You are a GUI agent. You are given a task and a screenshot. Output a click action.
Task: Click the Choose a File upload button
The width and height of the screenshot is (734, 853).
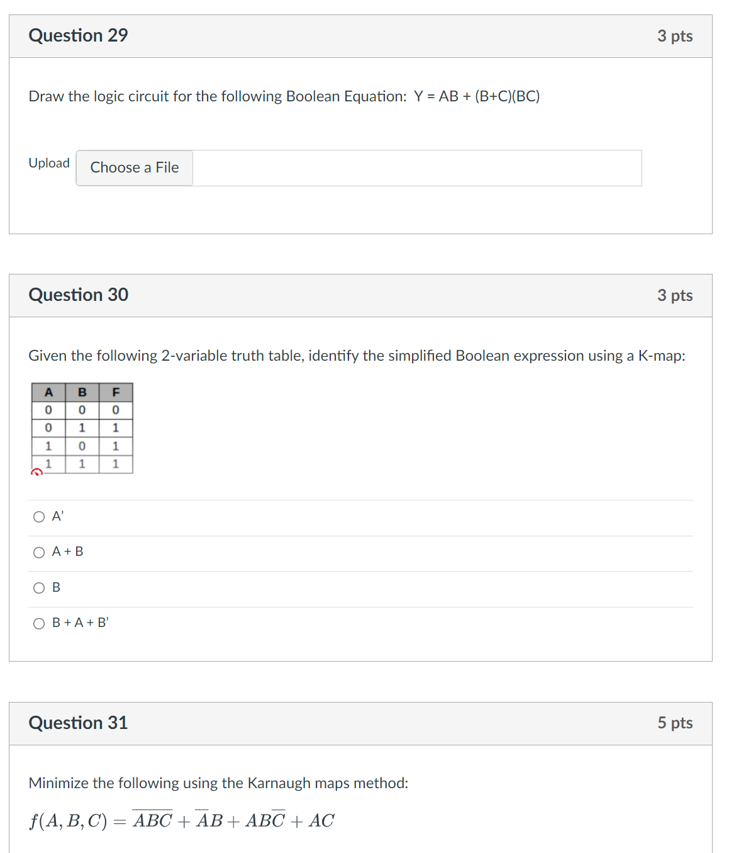(x=134, y=167)
